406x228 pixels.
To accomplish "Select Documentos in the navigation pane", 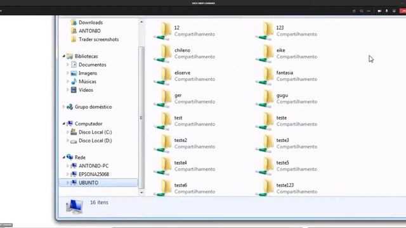I will click(x=93, y=65).
